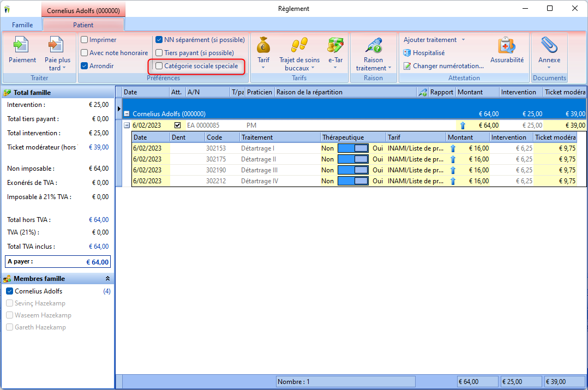Open the e-Tar icon

click(335, 45)
